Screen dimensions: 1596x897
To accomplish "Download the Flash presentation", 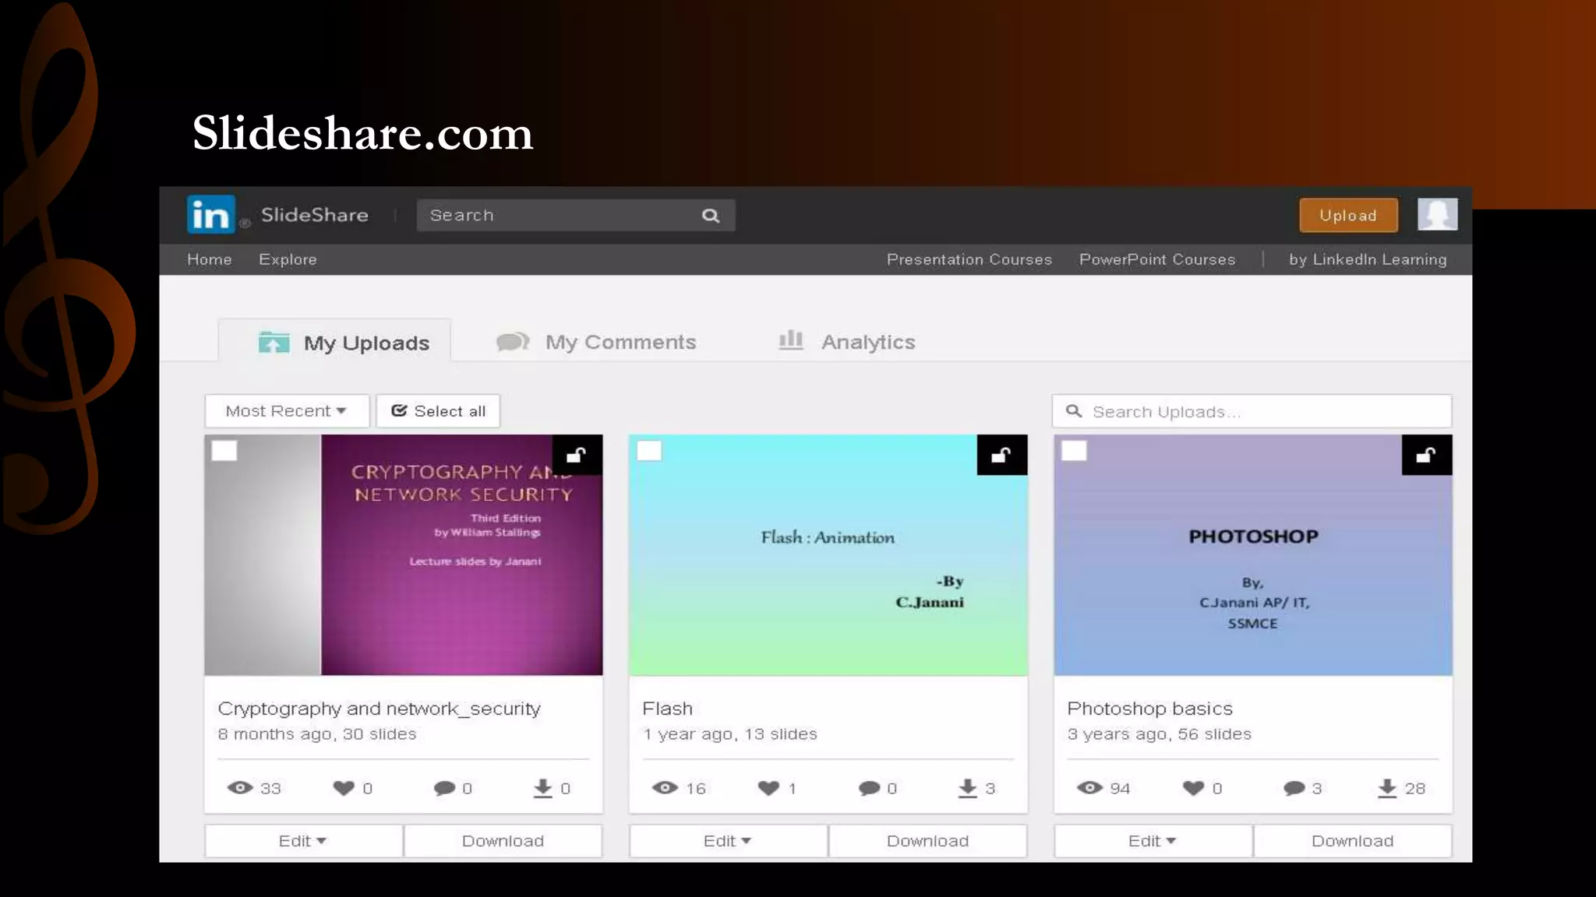I will [927, 841].
